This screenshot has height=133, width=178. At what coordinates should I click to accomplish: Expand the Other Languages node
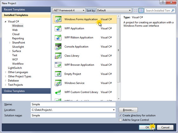tap(6, 72)
